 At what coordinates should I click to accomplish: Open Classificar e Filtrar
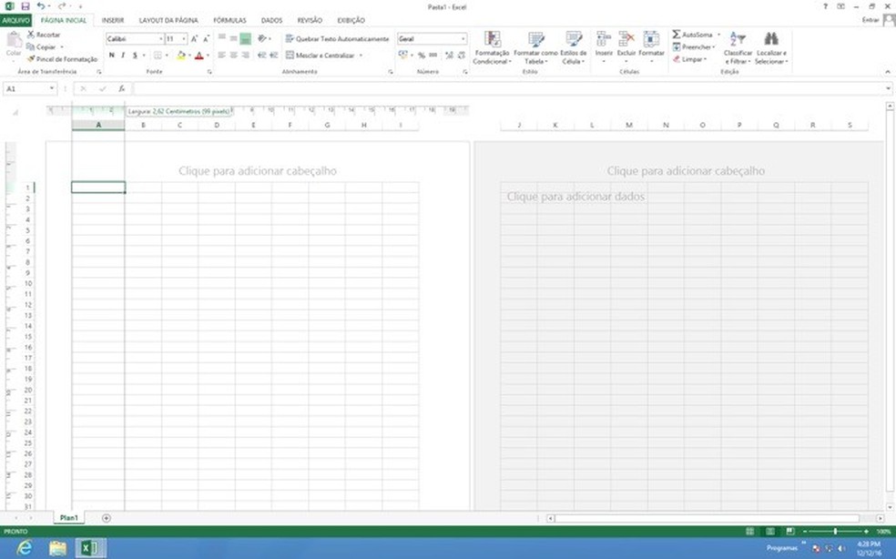pos(738,48)
